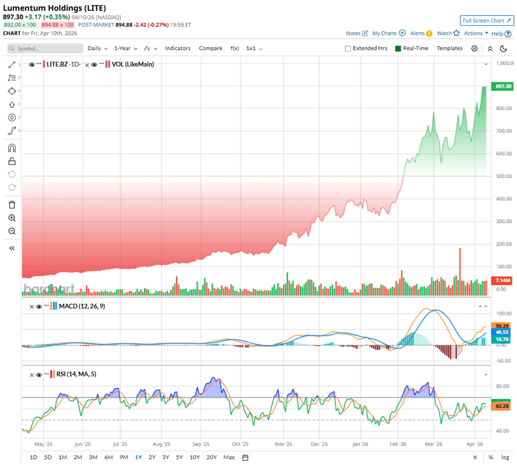Select the Max time range
Screen dimensions: 517x468
229,458
